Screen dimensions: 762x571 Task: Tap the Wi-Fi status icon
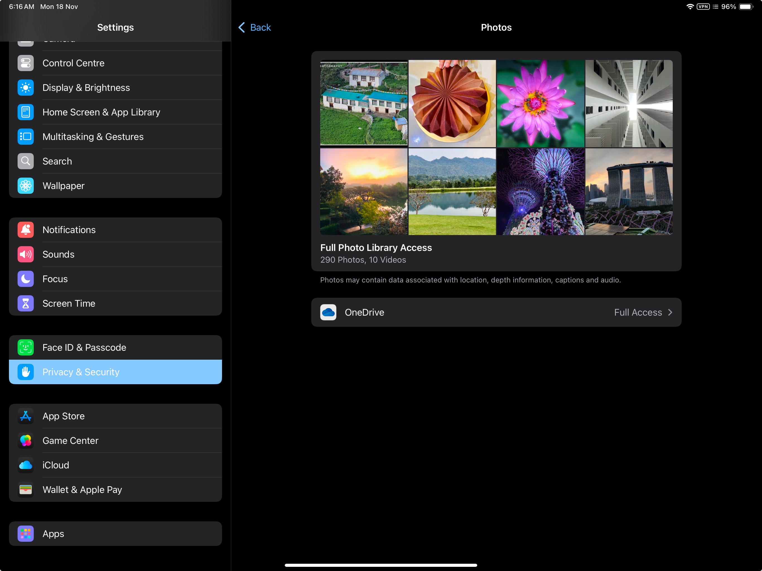690,6
